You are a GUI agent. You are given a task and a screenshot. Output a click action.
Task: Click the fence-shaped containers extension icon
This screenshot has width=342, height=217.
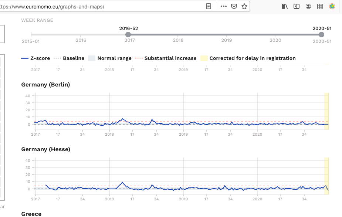(320, 6)
